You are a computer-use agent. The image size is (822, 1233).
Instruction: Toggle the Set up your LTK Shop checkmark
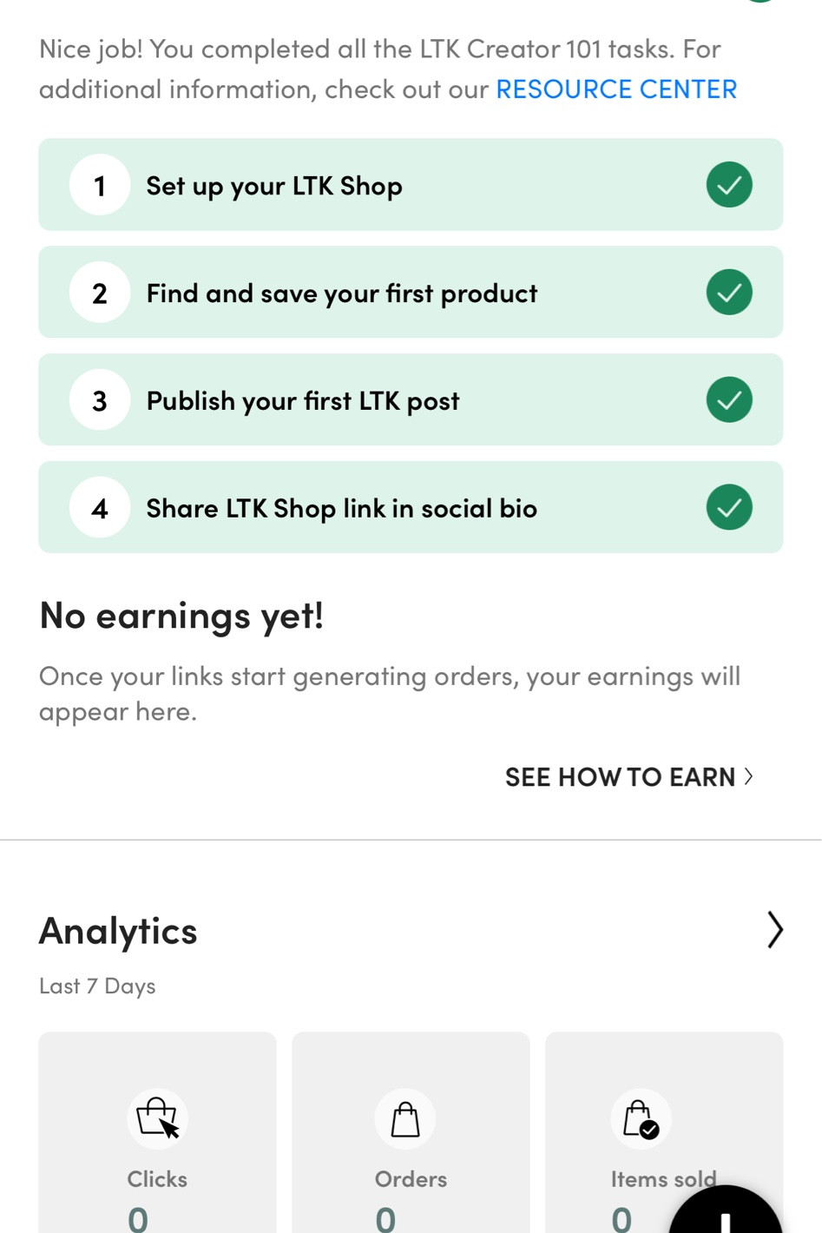(x=729, y=185)
